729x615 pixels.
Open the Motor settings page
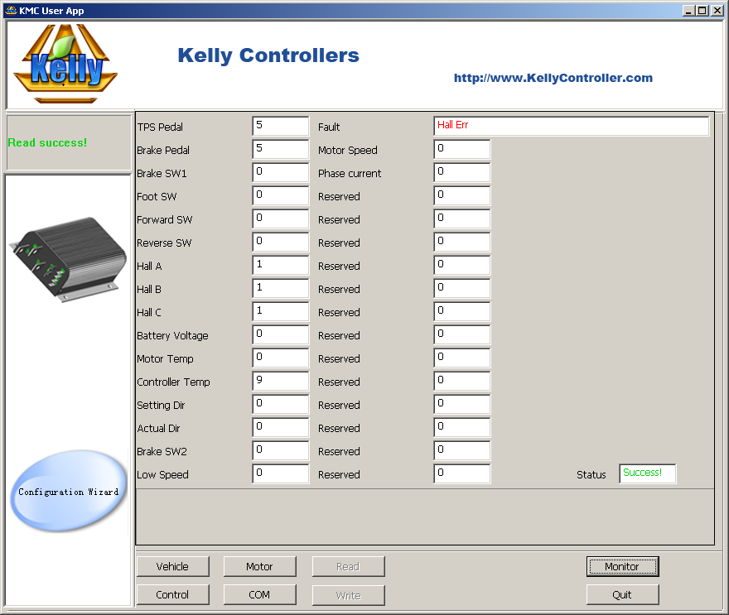point(259,566)
